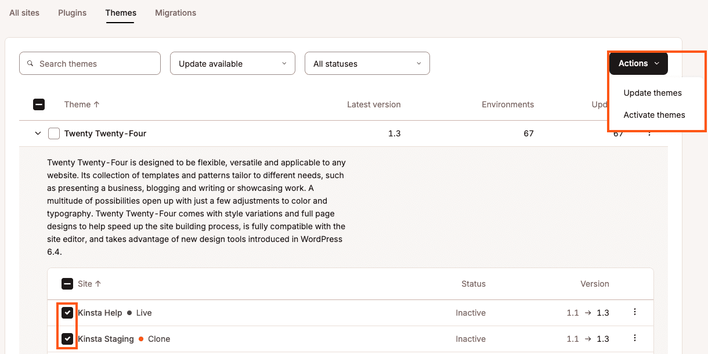This screenshot has height=354, width=708.
Task: Select the Themes tab
Action: pyautogui.click(x=121, y=13)
